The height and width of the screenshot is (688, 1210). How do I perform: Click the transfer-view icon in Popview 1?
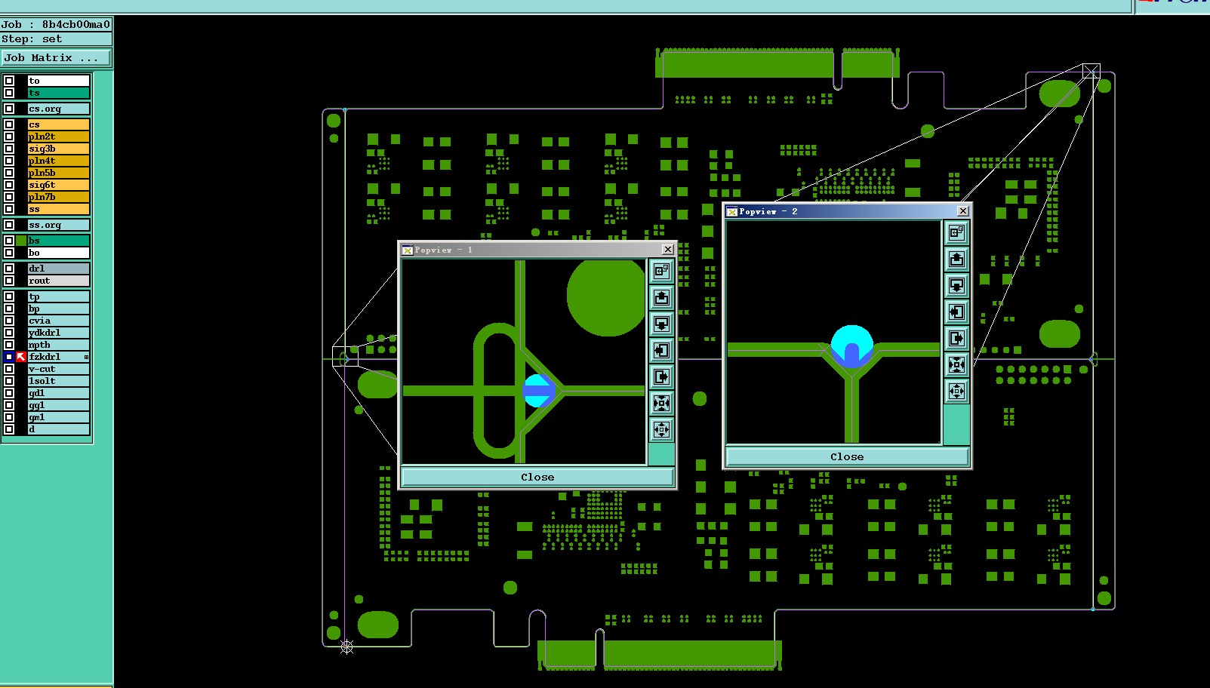pos(661,271)
